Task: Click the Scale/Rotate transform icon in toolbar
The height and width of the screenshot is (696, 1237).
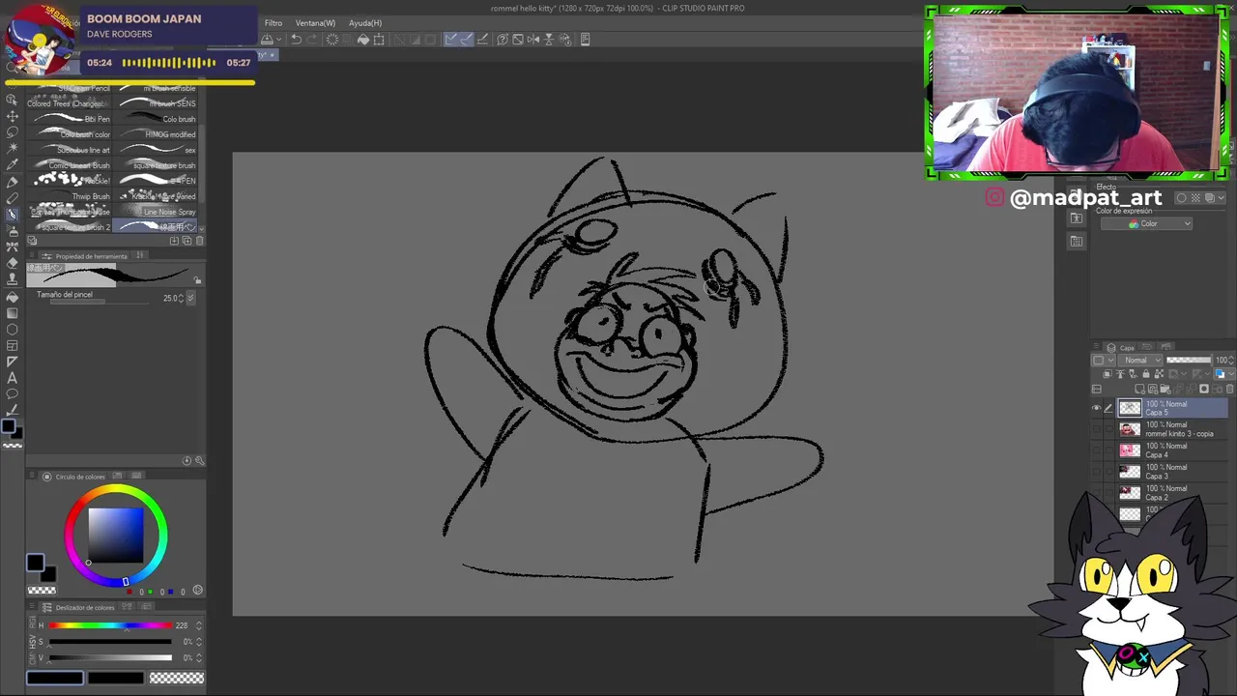Action: (379, 40)
